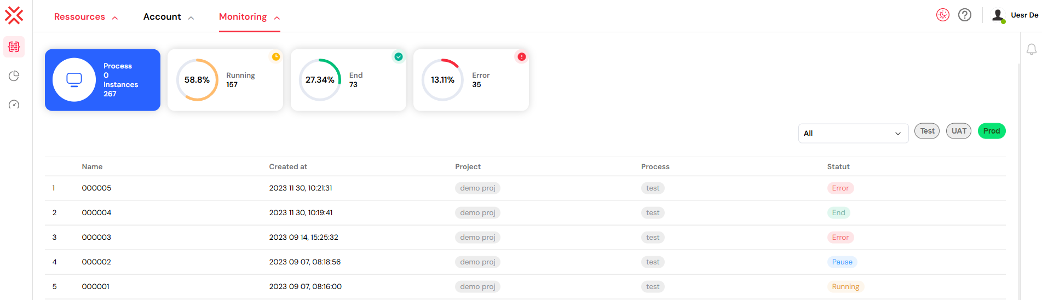Click the 27.34% End progress ring
The width and height of the screenshot is (1042, 300).
(x=320, y=80)
